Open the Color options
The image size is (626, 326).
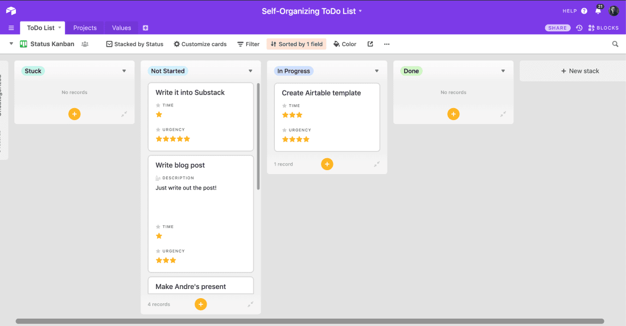[x=345, y=44]
